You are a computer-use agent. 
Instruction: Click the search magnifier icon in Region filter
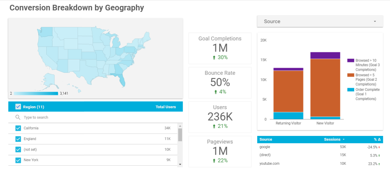pos(18,117)
